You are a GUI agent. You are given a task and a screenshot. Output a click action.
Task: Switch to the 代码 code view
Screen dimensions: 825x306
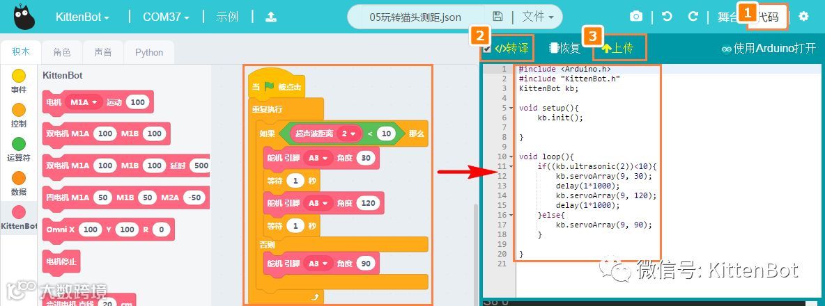[x=768, y=17]
